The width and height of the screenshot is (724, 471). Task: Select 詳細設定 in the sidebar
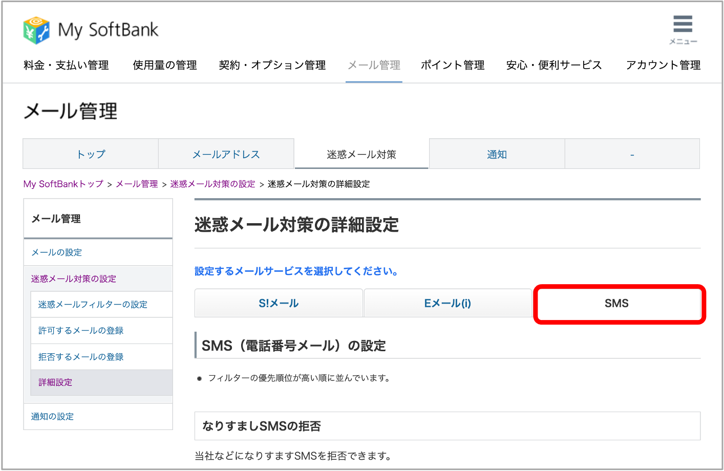(101, 382)
